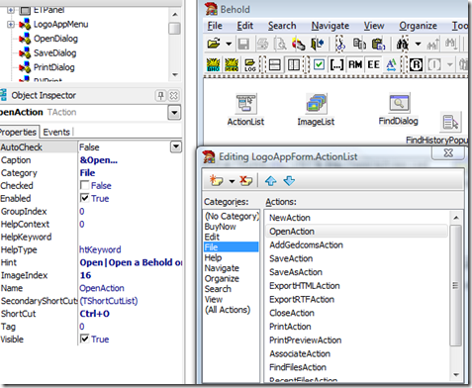Click the Cut scissors icon
The width and height of the screenshot is (472, 388).
340,44
